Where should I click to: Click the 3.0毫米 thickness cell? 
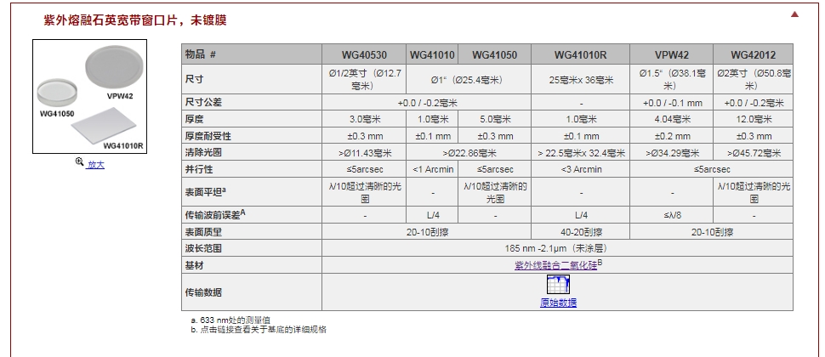click(x=364, y=119)
